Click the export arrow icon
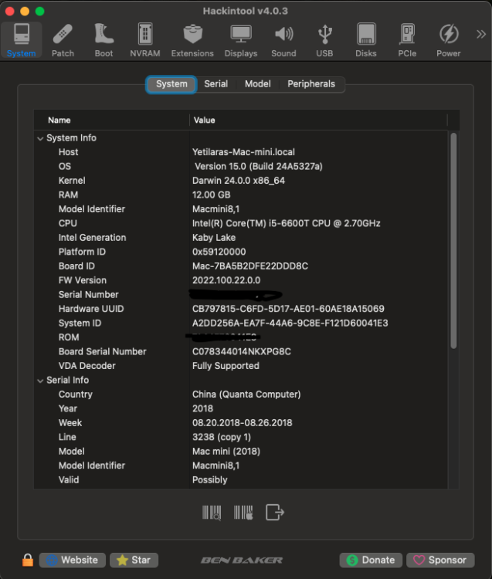This screenshot has width=492, height=579. [x=275, y=513]
